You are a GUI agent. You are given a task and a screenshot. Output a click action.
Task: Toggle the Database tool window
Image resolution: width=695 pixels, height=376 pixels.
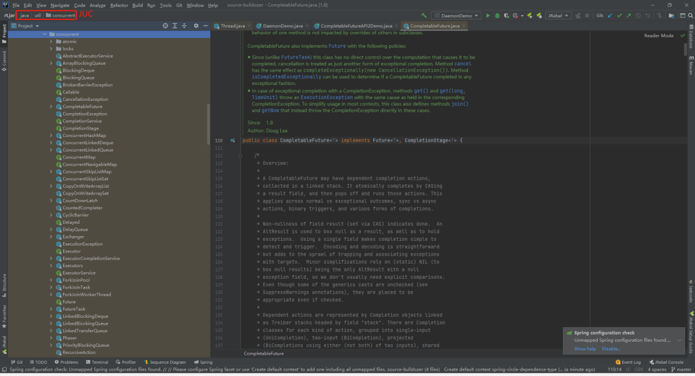(691, 38)
